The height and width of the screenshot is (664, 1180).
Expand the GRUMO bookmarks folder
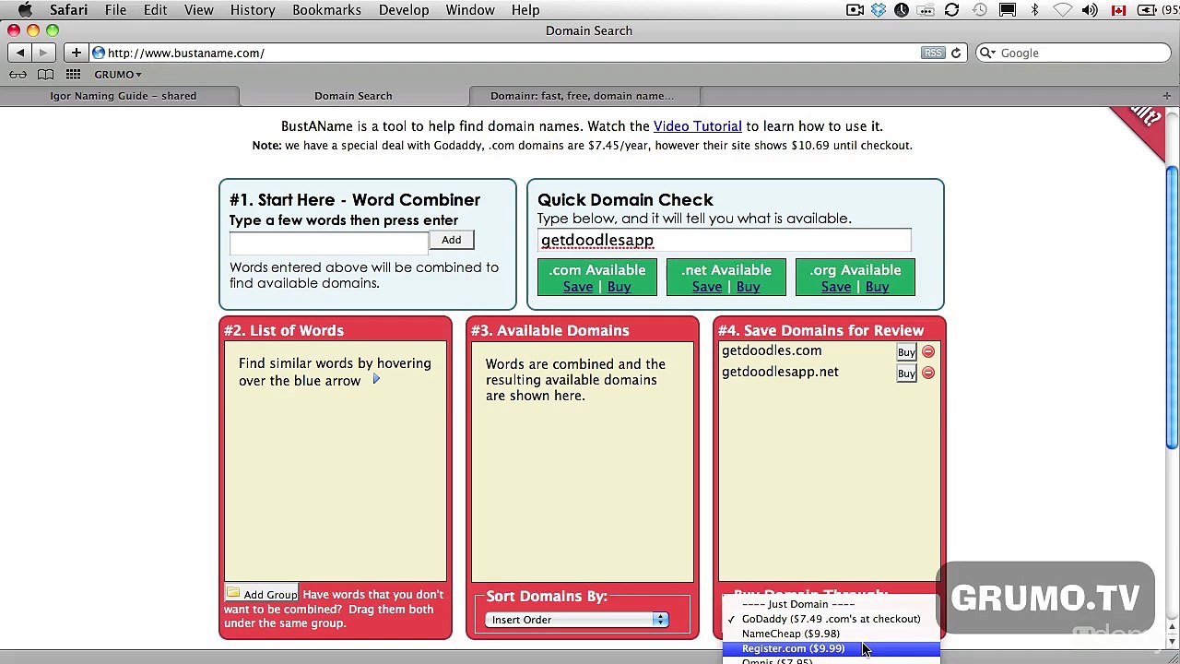118,75
